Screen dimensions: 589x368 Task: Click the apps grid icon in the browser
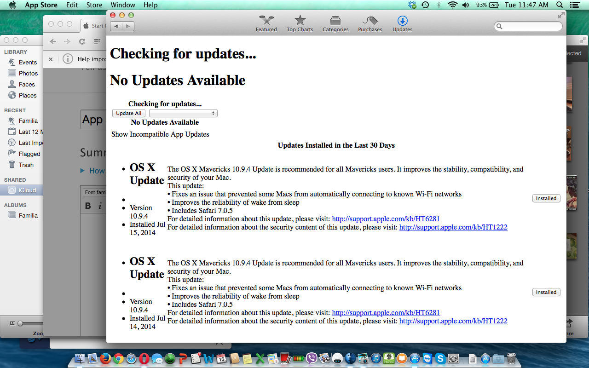pyautogui.click(x=97, y=41)
